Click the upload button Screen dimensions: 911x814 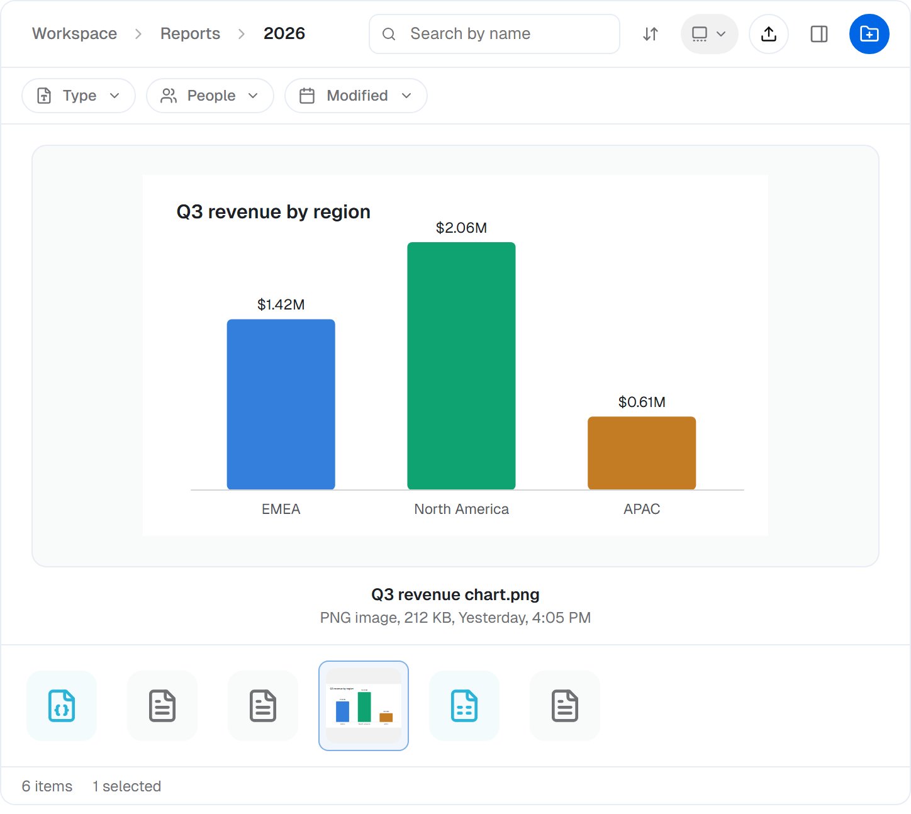coord(768,34)
